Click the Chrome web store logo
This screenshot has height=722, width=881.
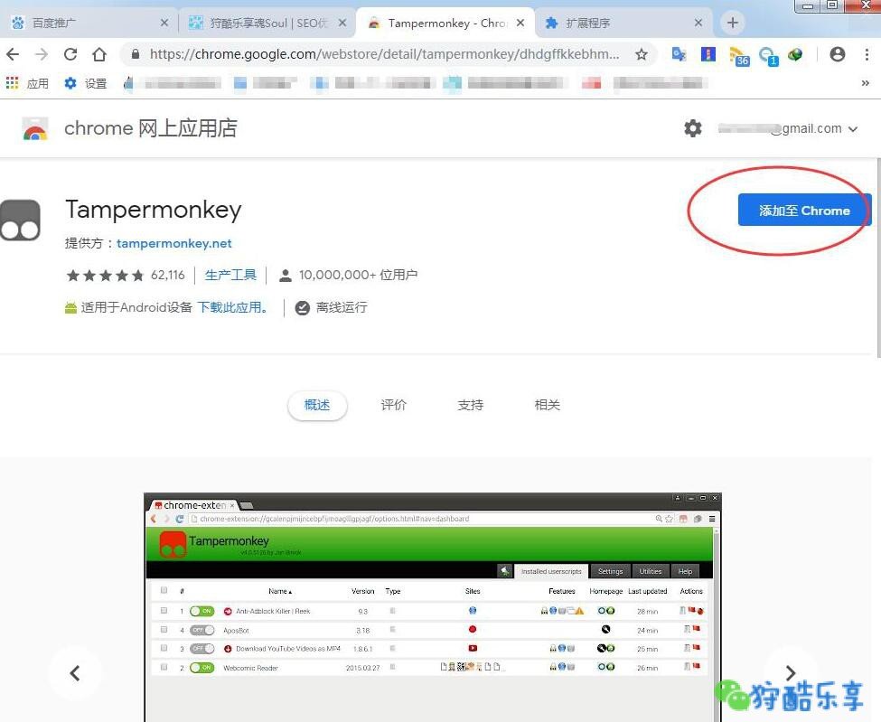[x=35, y=128]
